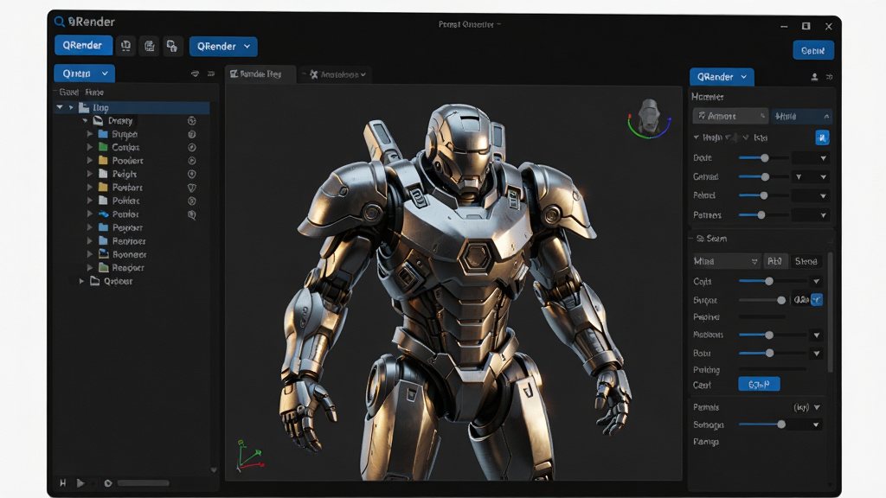Open the blue dropdown heading the left panel
The height and width of the screenshot is (498, 886).
coord(84,73)
